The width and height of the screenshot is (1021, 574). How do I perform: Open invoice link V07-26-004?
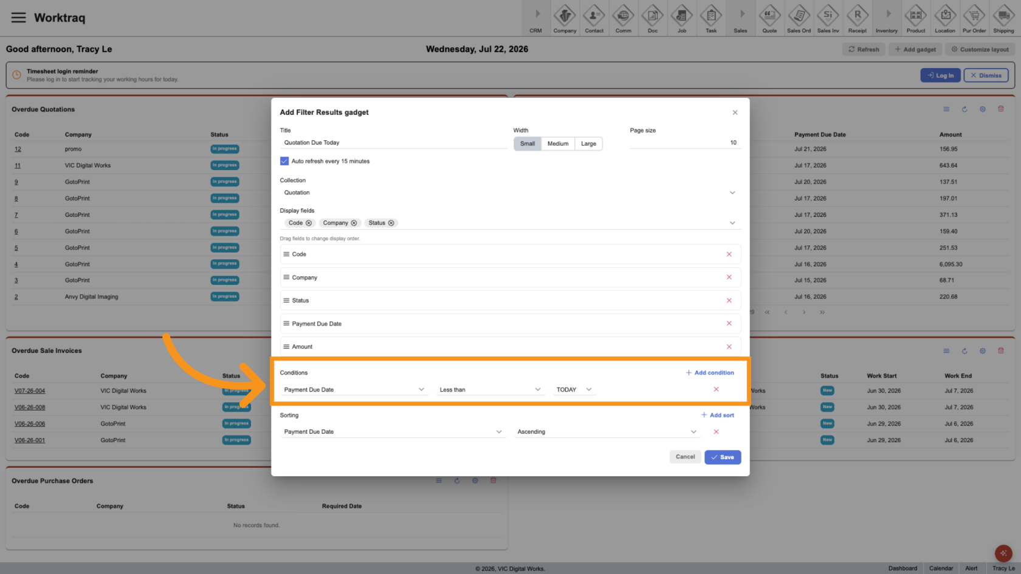pyautogui.click(x=30, y=391)
